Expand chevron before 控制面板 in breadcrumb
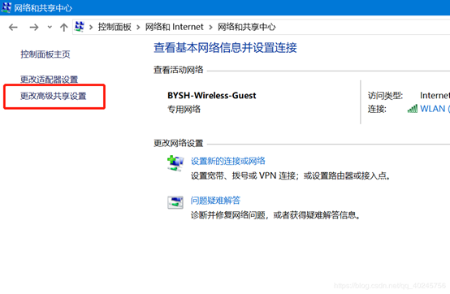450x294 pixels. [91, 28]
